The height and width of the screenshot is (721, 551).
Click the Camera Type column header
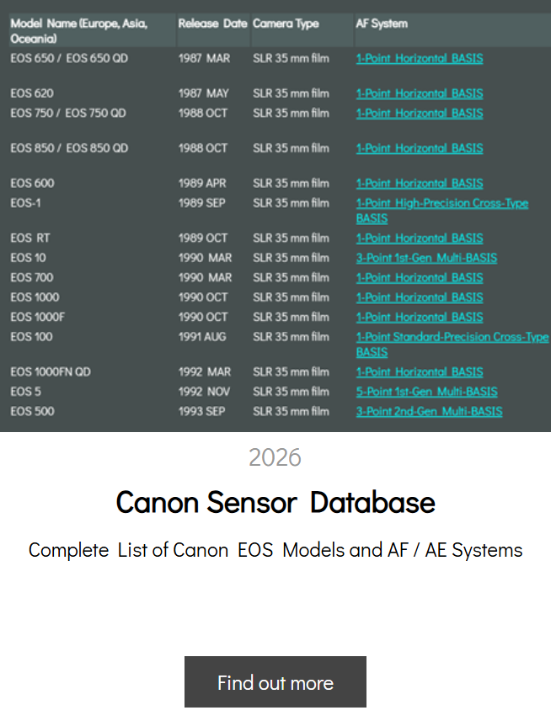tap(286, 24)
